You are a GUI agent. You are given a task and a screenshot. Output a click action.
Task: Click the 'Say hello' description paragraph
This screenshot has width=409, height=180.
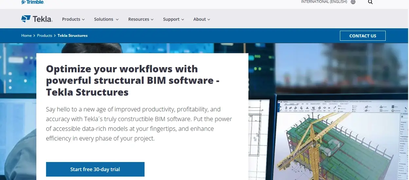coord(139,124)
